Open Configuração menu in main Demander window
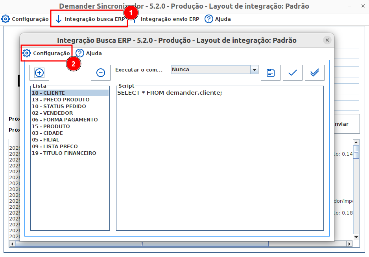The height and width of the screenshot is (257, 369). pos(25,19)
